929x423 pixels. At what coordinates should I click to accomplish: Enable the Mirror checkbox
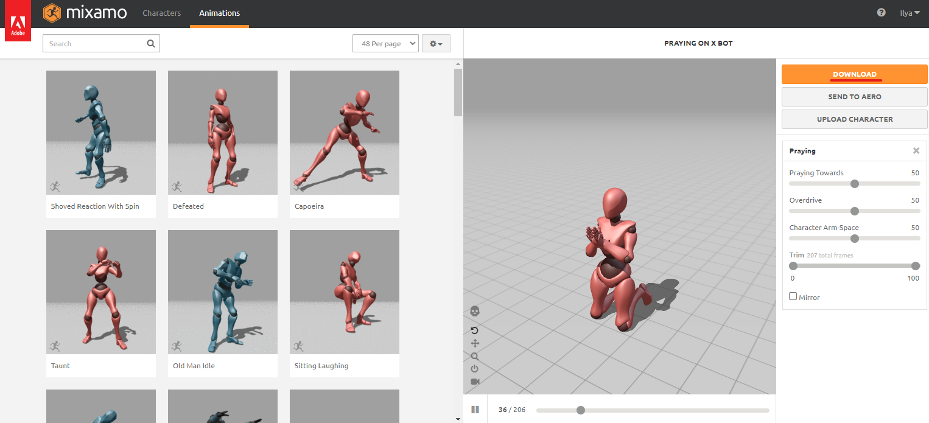(x=793, y=296)
